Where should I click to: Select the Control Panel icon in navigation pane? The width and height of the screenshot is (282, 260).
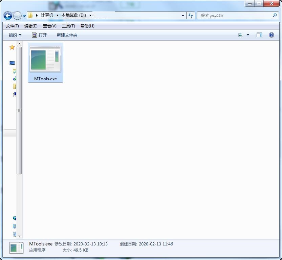point(15,226)
